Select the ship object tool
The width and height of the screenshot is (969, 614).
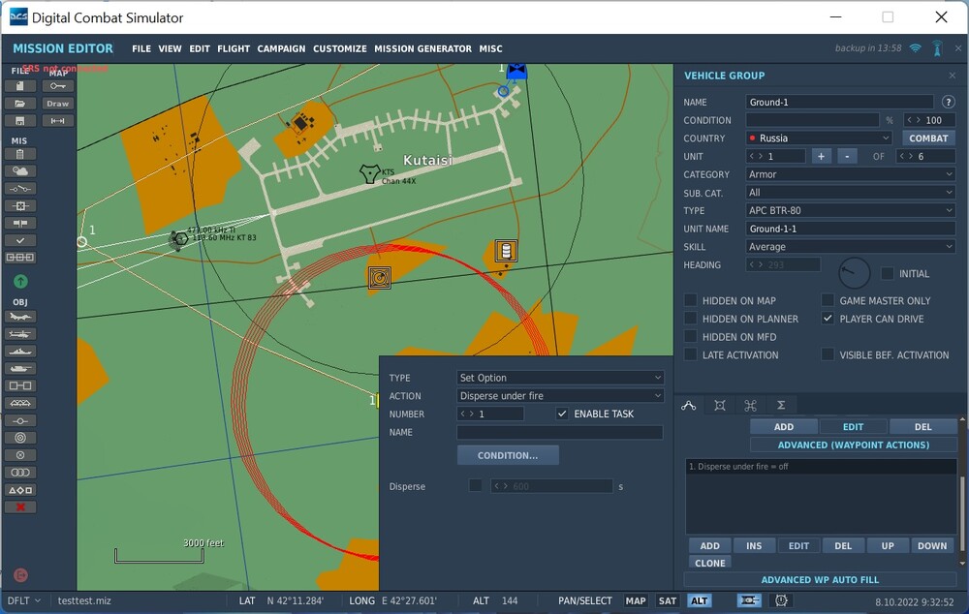coord(20,352)
